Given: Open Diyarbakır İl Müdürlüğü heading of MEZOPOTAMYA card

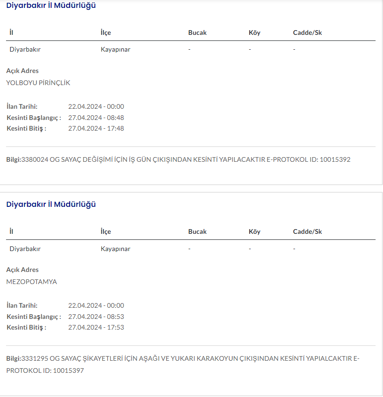Looking at the screenshot, I should click(51, 205).
